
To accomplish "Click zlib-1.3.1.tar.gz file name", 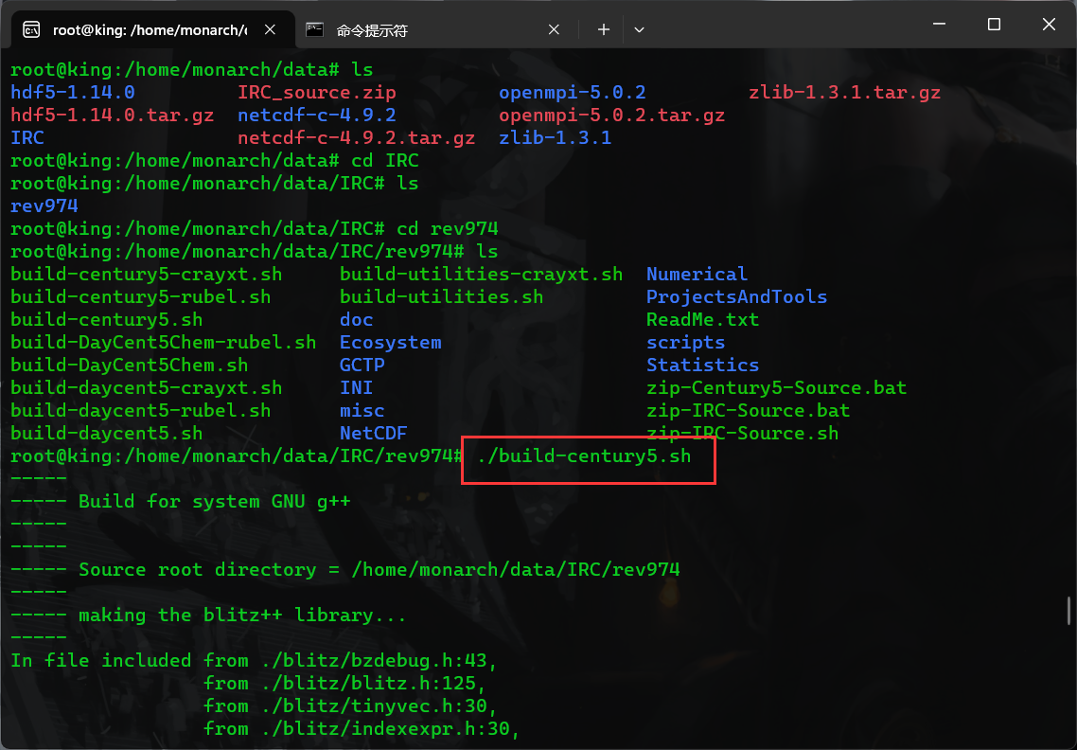I will [844, 92].
